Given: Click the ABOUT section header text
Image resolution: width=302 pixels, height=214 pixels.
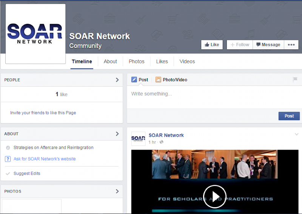Looking at the screenshot, I should pyautogui.click(x=11, y=134).
